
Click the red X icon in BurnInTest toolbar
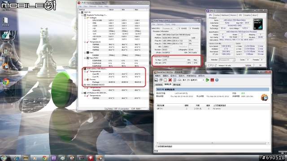(x=170, y=80)
